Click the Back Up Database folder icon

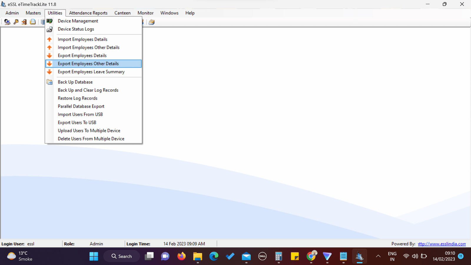49,82
